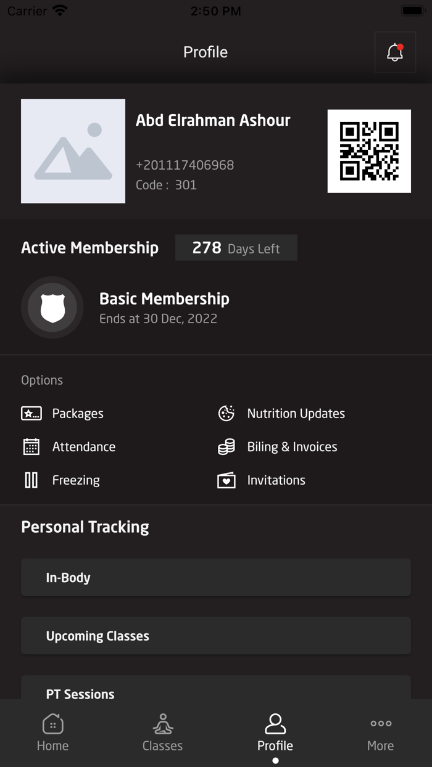This screenshot has height=767, width=432.
Task: Expand the Upcoming Classes section
Action: coord(216,636)
